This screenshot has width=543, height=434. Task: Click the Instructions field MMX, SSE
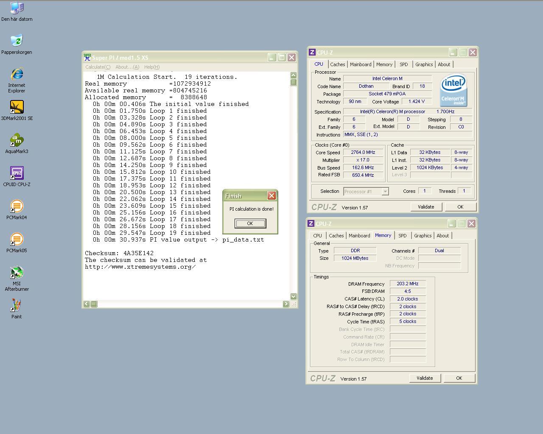408,135
